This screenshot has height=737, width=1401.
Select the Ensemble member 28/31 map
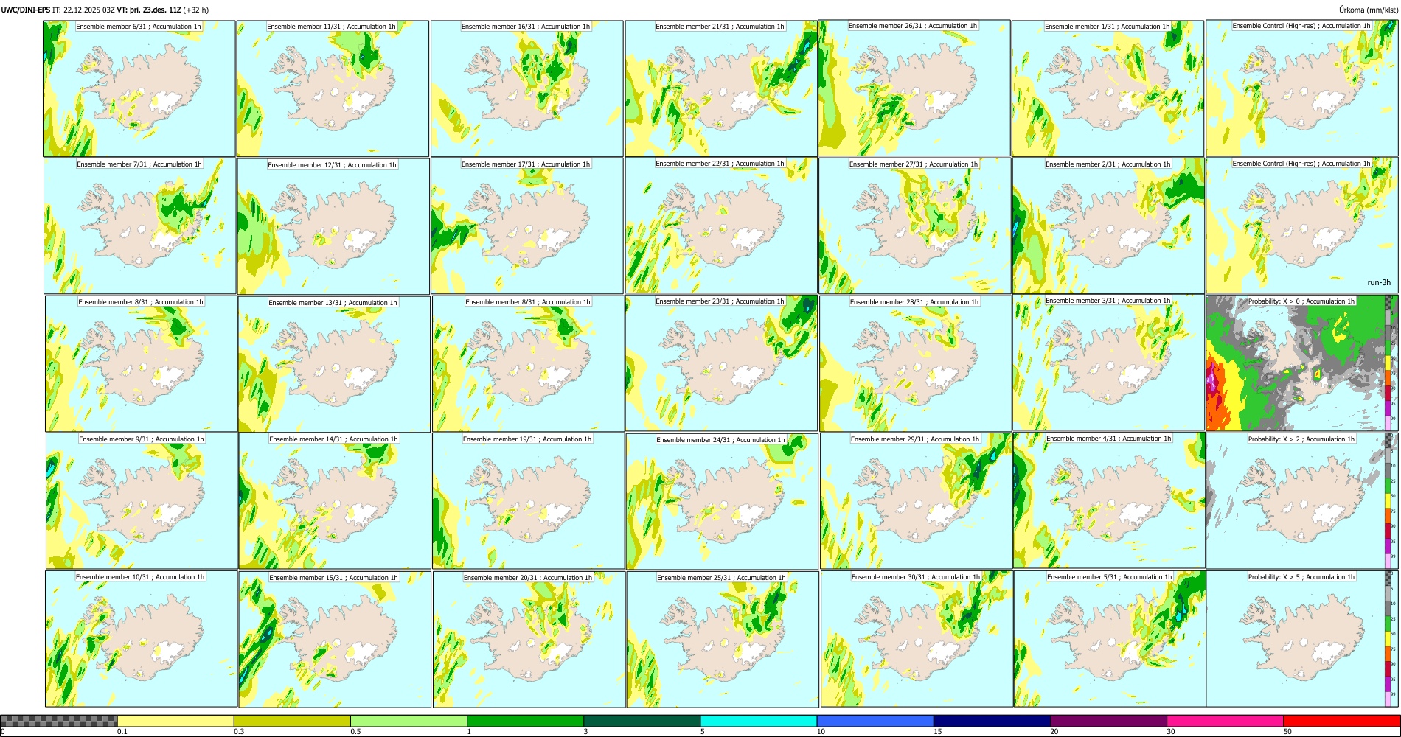point(916,364)
